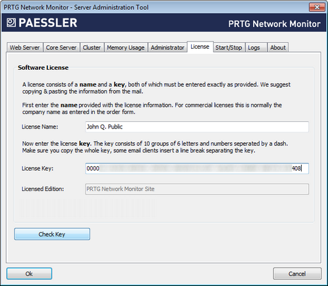328x286 pixels.
Task: Go to the Memory Usage tab
Action: [x=126, y=47]
